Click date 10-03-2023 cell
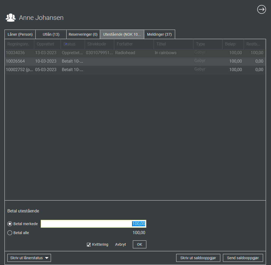The height and width of the screenshot is (265, 271). [x=46, y=61]
